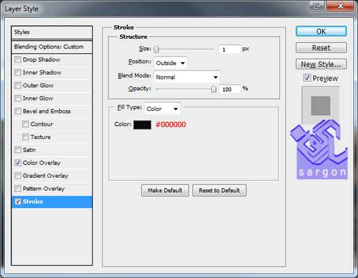Open the black stroke Color swatch
358x278 pixels.
pos(142,125)
